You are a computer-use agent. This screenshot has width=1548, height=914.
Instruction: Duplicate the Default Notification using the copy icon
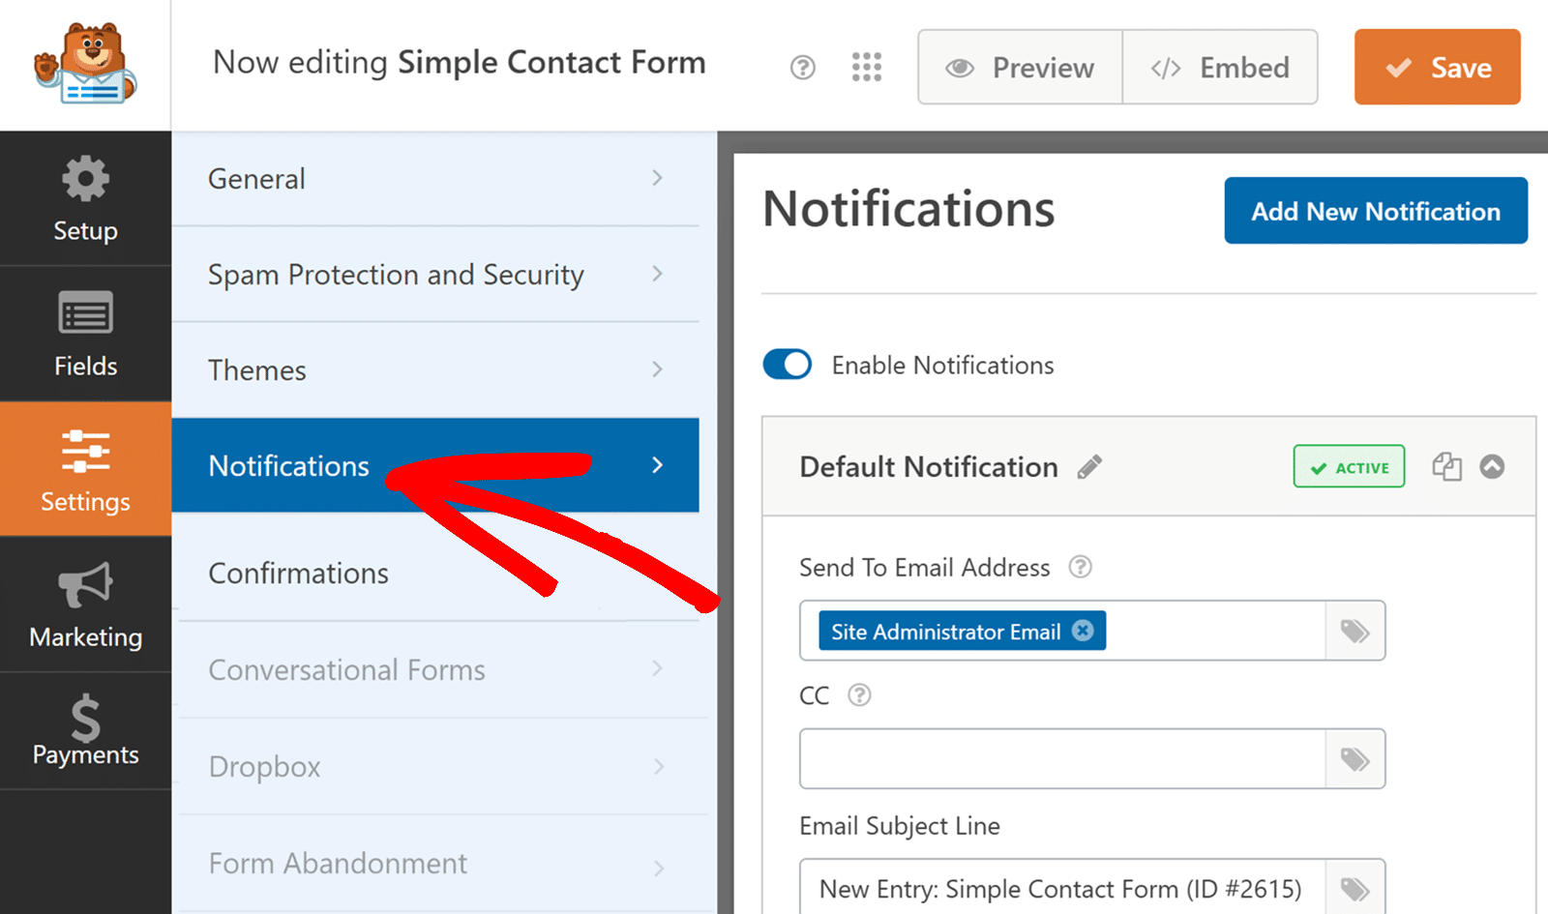1447,466
